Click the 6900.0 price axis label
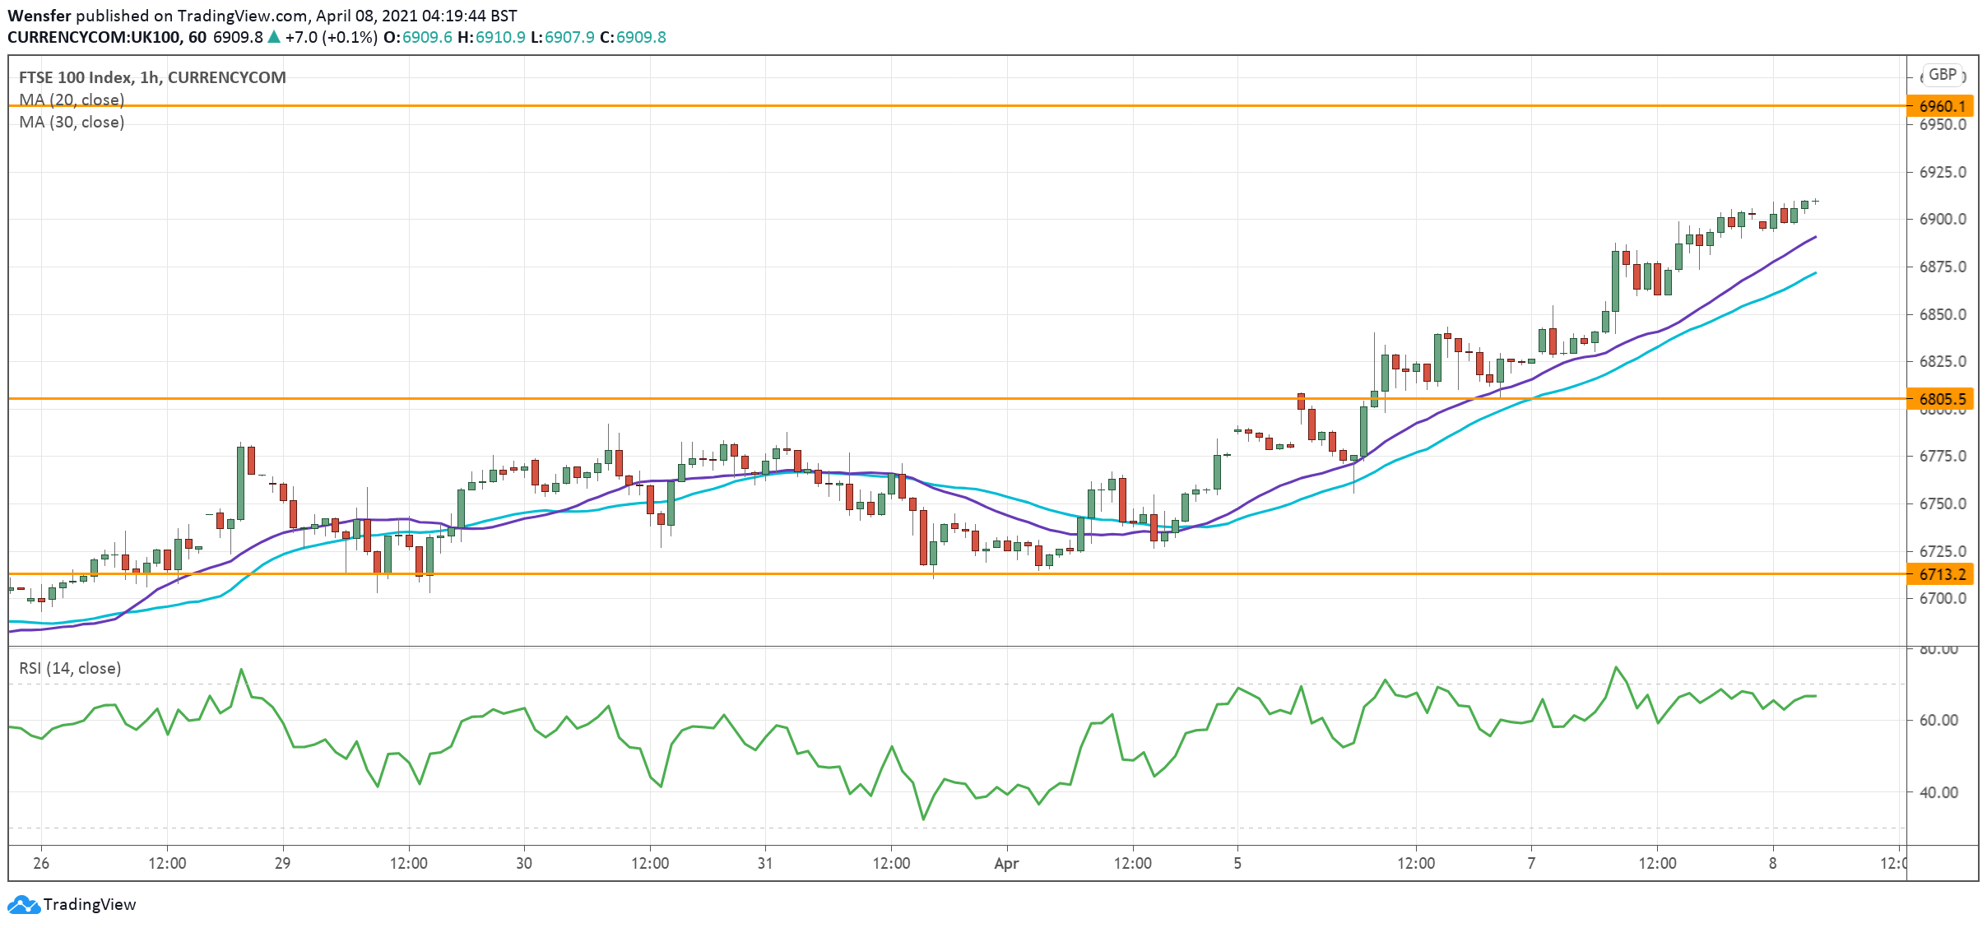 tap(1942, 220)
